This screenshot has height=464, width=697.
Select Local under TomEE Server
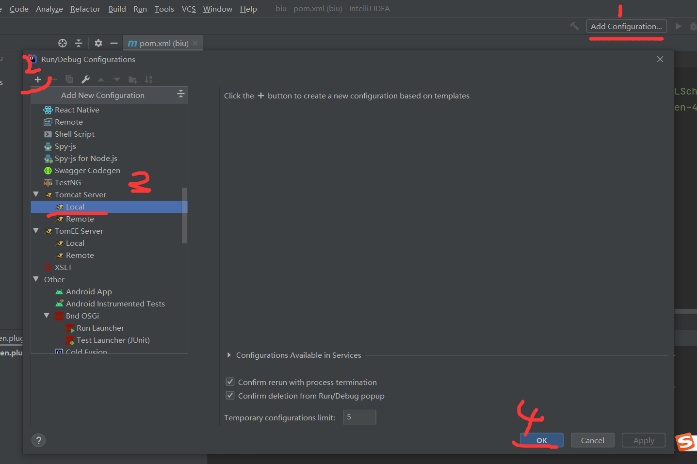tap(75, 243)
